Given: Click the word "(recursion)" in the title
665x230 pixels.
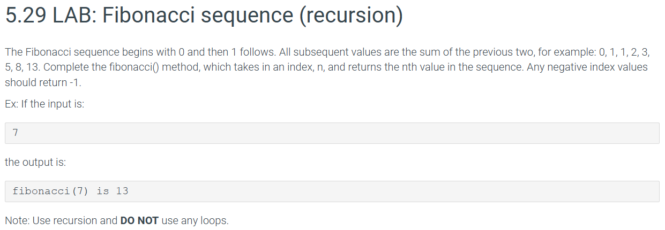Looking at the screenshot, I should pyautogui.click(x=351, y=17).
